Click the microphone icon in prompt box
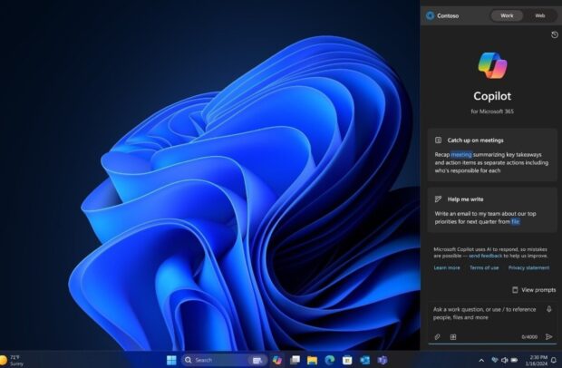 [x=549, y=309]
